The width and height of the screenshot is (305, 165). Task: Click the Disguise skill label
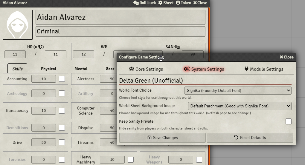click(x=86, y=128)
